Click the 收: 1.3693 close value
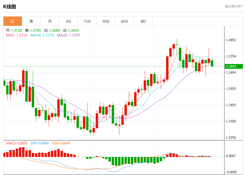Image resolution: width=245 pixels, height=175 pixels. pos(71,30)
